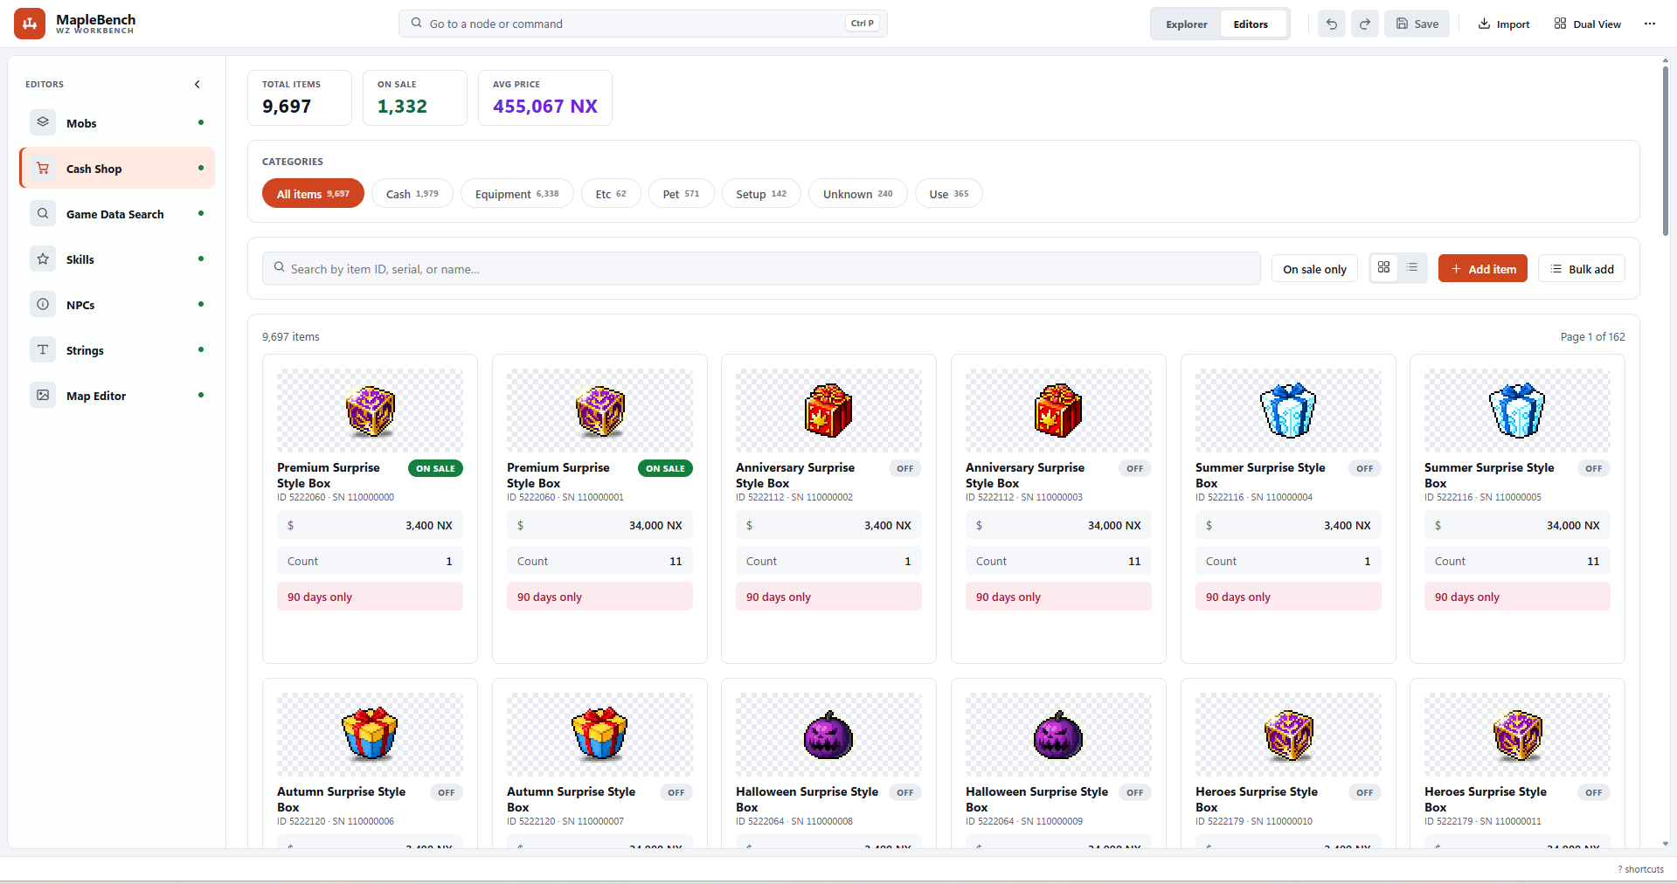Toggle OFF badge for SN 110000005

coord(1594,468)
